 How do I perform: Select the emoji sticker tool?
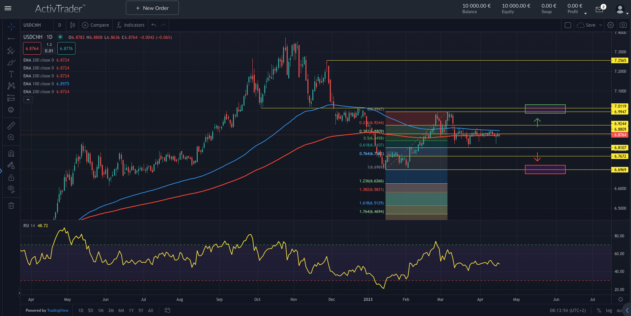tap(11, 110)
